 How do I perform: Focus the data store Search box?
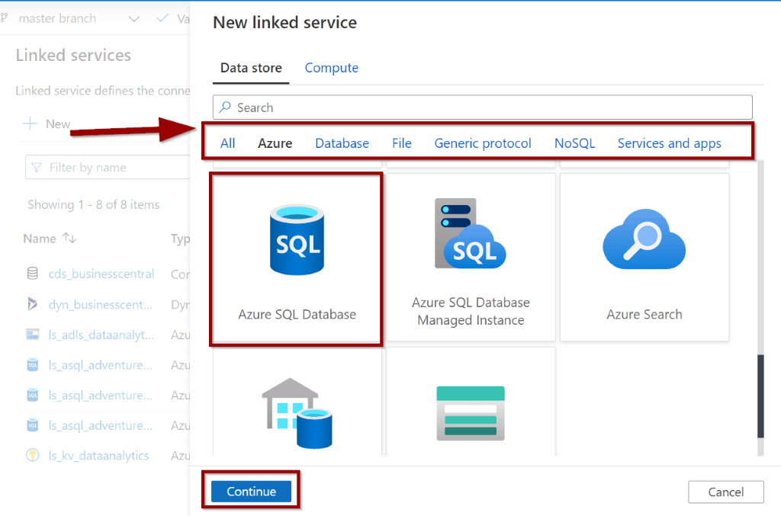(482, 107)
